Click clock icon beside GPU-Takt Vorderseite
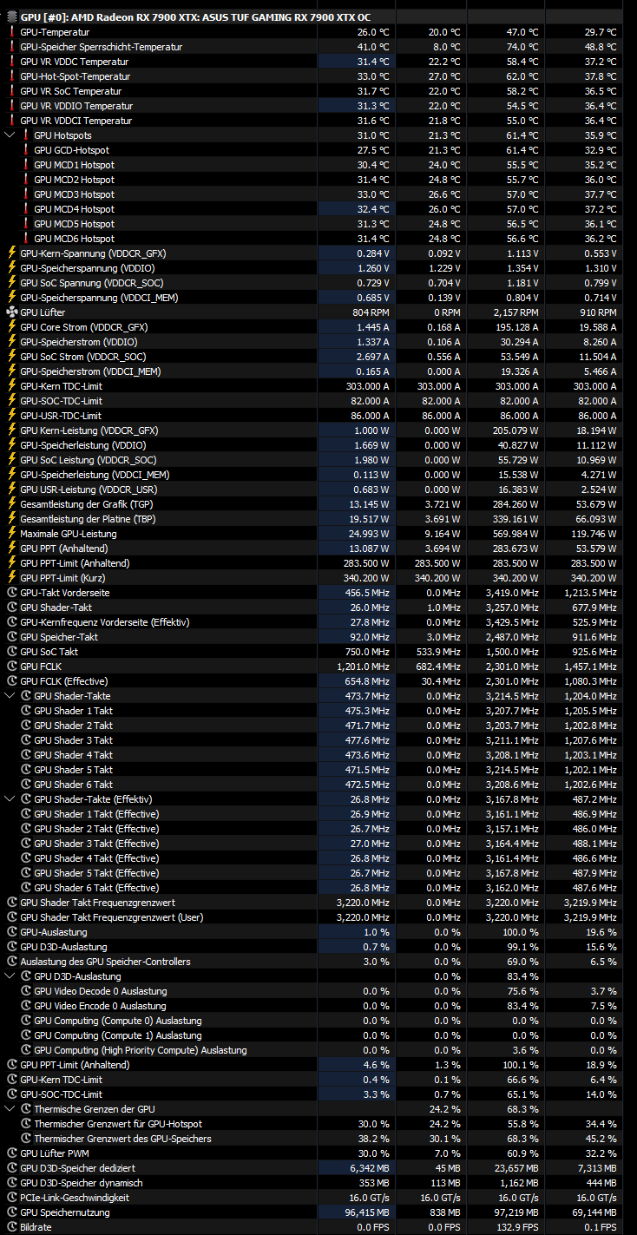 (x=11, y=593)
